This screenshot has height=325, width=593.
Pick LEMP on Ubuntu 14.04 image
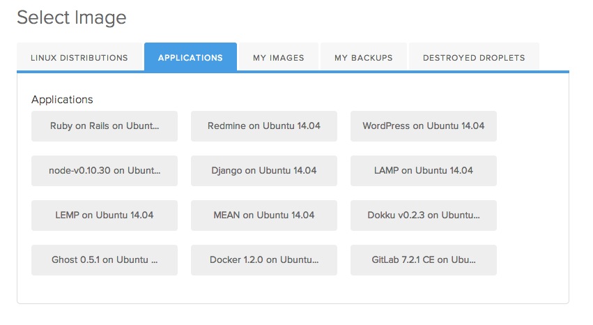click(x=105, y=216)
